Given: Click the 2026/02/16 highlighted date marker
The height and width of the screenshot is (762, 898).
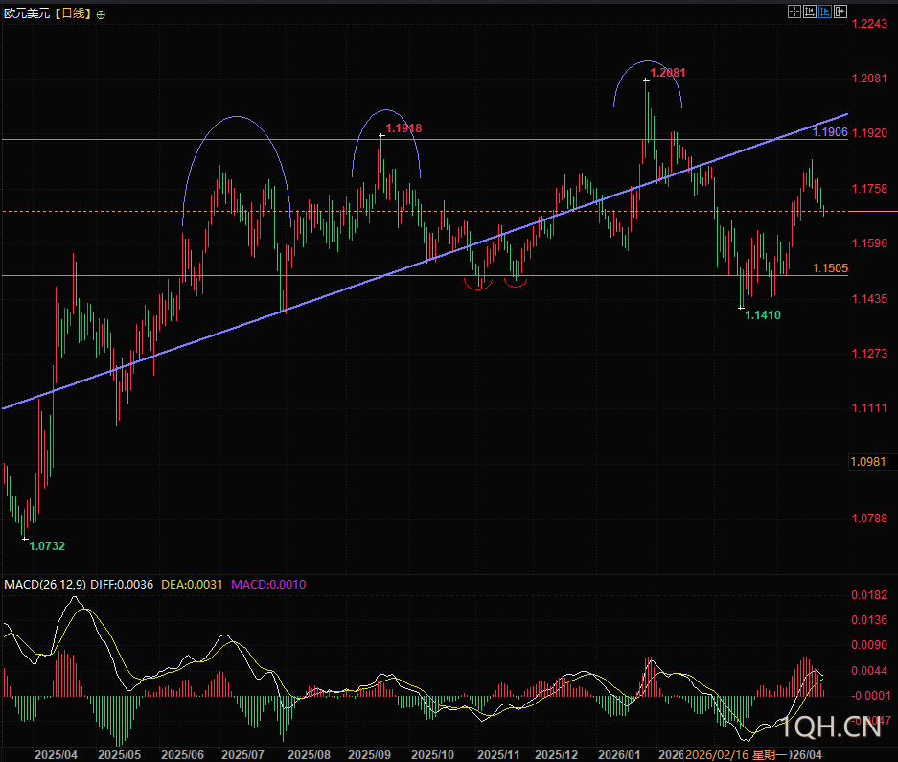Looking at the screenshot, I should [717, 754].
